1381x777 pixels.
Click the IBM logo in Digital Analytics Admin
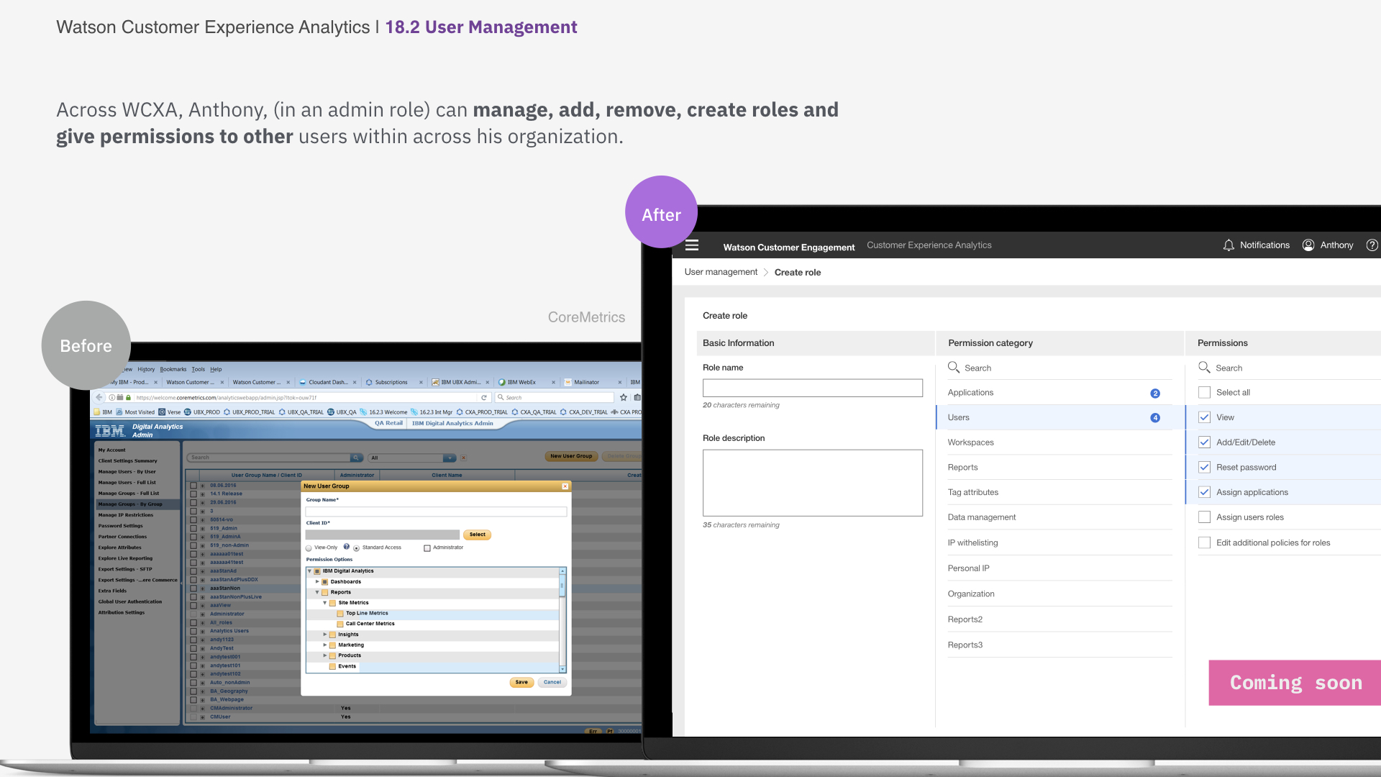110,431
